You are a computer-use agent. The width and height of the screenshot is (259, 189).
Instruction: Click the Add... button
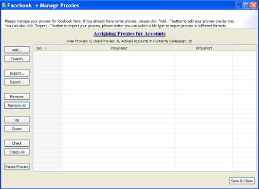point(17,50)
